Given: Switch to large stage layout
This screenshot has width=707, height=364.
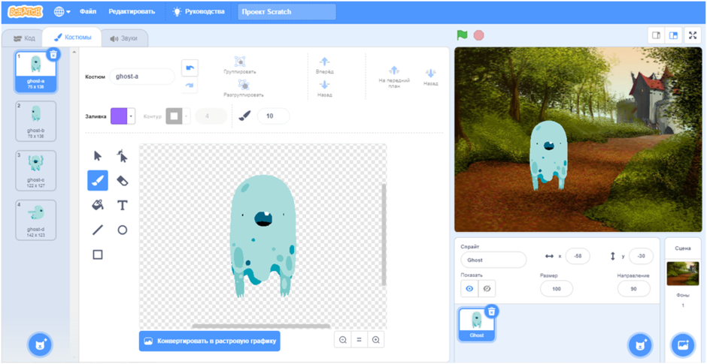Looking at the screenshot, I should 673,35.
